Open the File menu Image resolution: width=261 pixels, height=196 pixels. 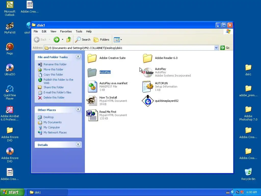36,31
